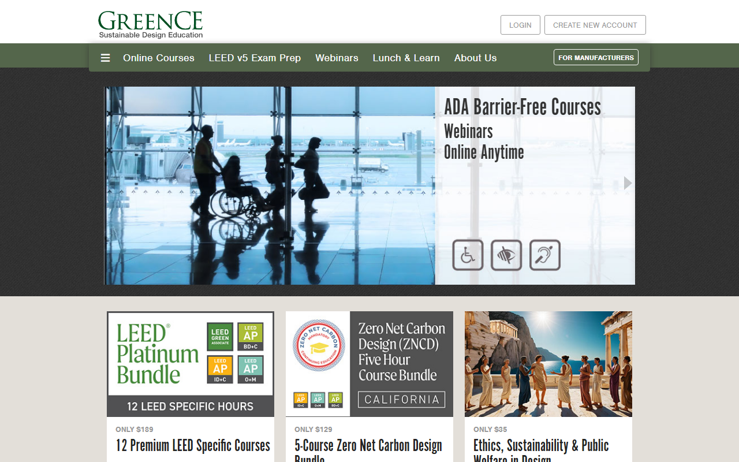Screen dimensions: 739x462
Task: Click the LOGIN button
Action: 520,25
